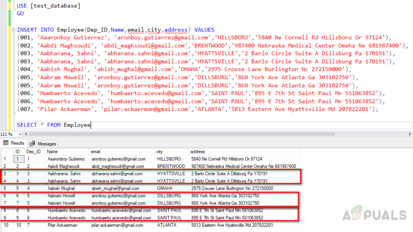Click the cell containing Pilar Ackaerman
413x232 pixels.
tap(62, 225)
